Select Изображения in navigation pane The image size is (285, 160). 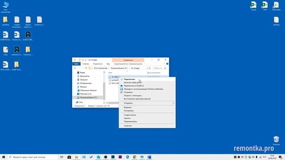click(85, 83)
